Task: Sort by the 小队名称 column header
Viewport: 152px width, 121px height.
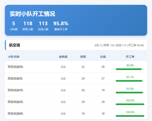Action: point(14,57)
